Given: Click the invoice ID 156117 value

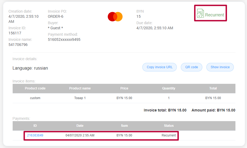Looking at the screenshot, I should tap(15, 33).
